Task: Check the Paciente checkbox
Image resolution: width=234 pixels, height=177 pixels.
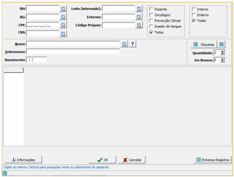Action: (x=151, y=9)
